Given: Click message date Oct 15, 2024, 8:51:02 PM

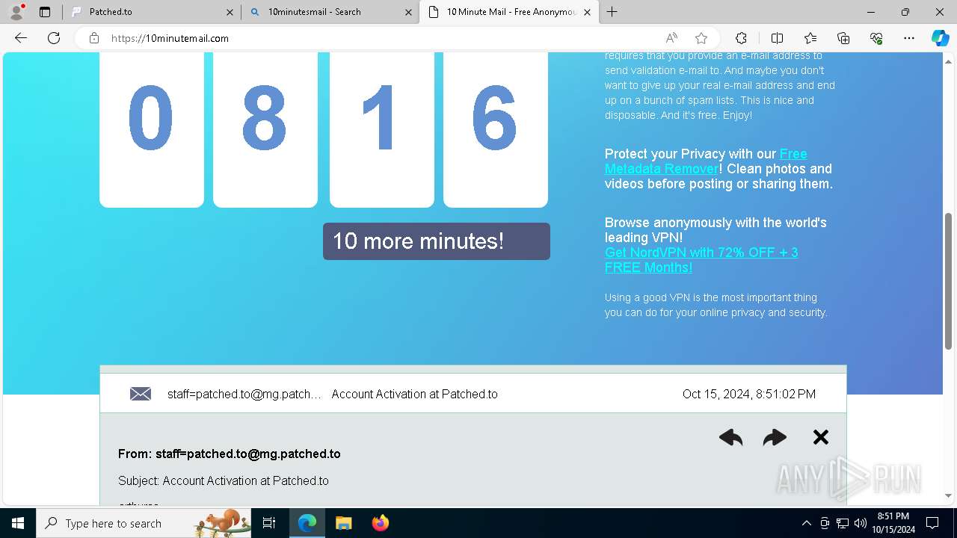Looking at the screenshot, I should point(749,394).
